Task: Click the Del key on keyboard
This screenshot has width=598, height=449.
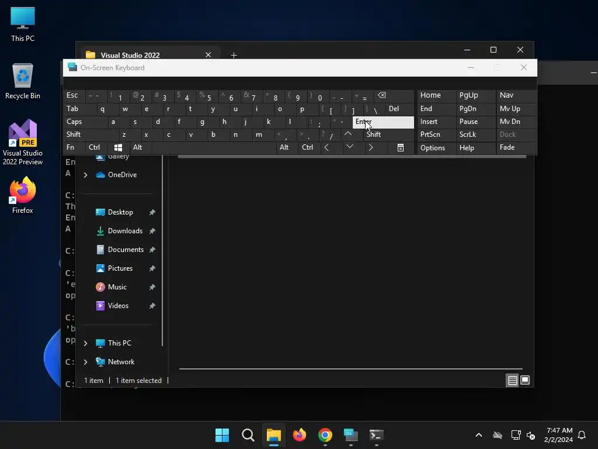Action: [399, 109]
